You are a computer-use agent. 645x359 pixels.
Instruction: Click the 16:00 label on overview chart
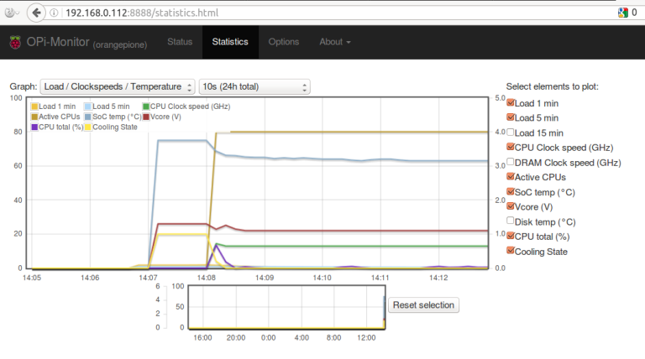click(202, 338)
